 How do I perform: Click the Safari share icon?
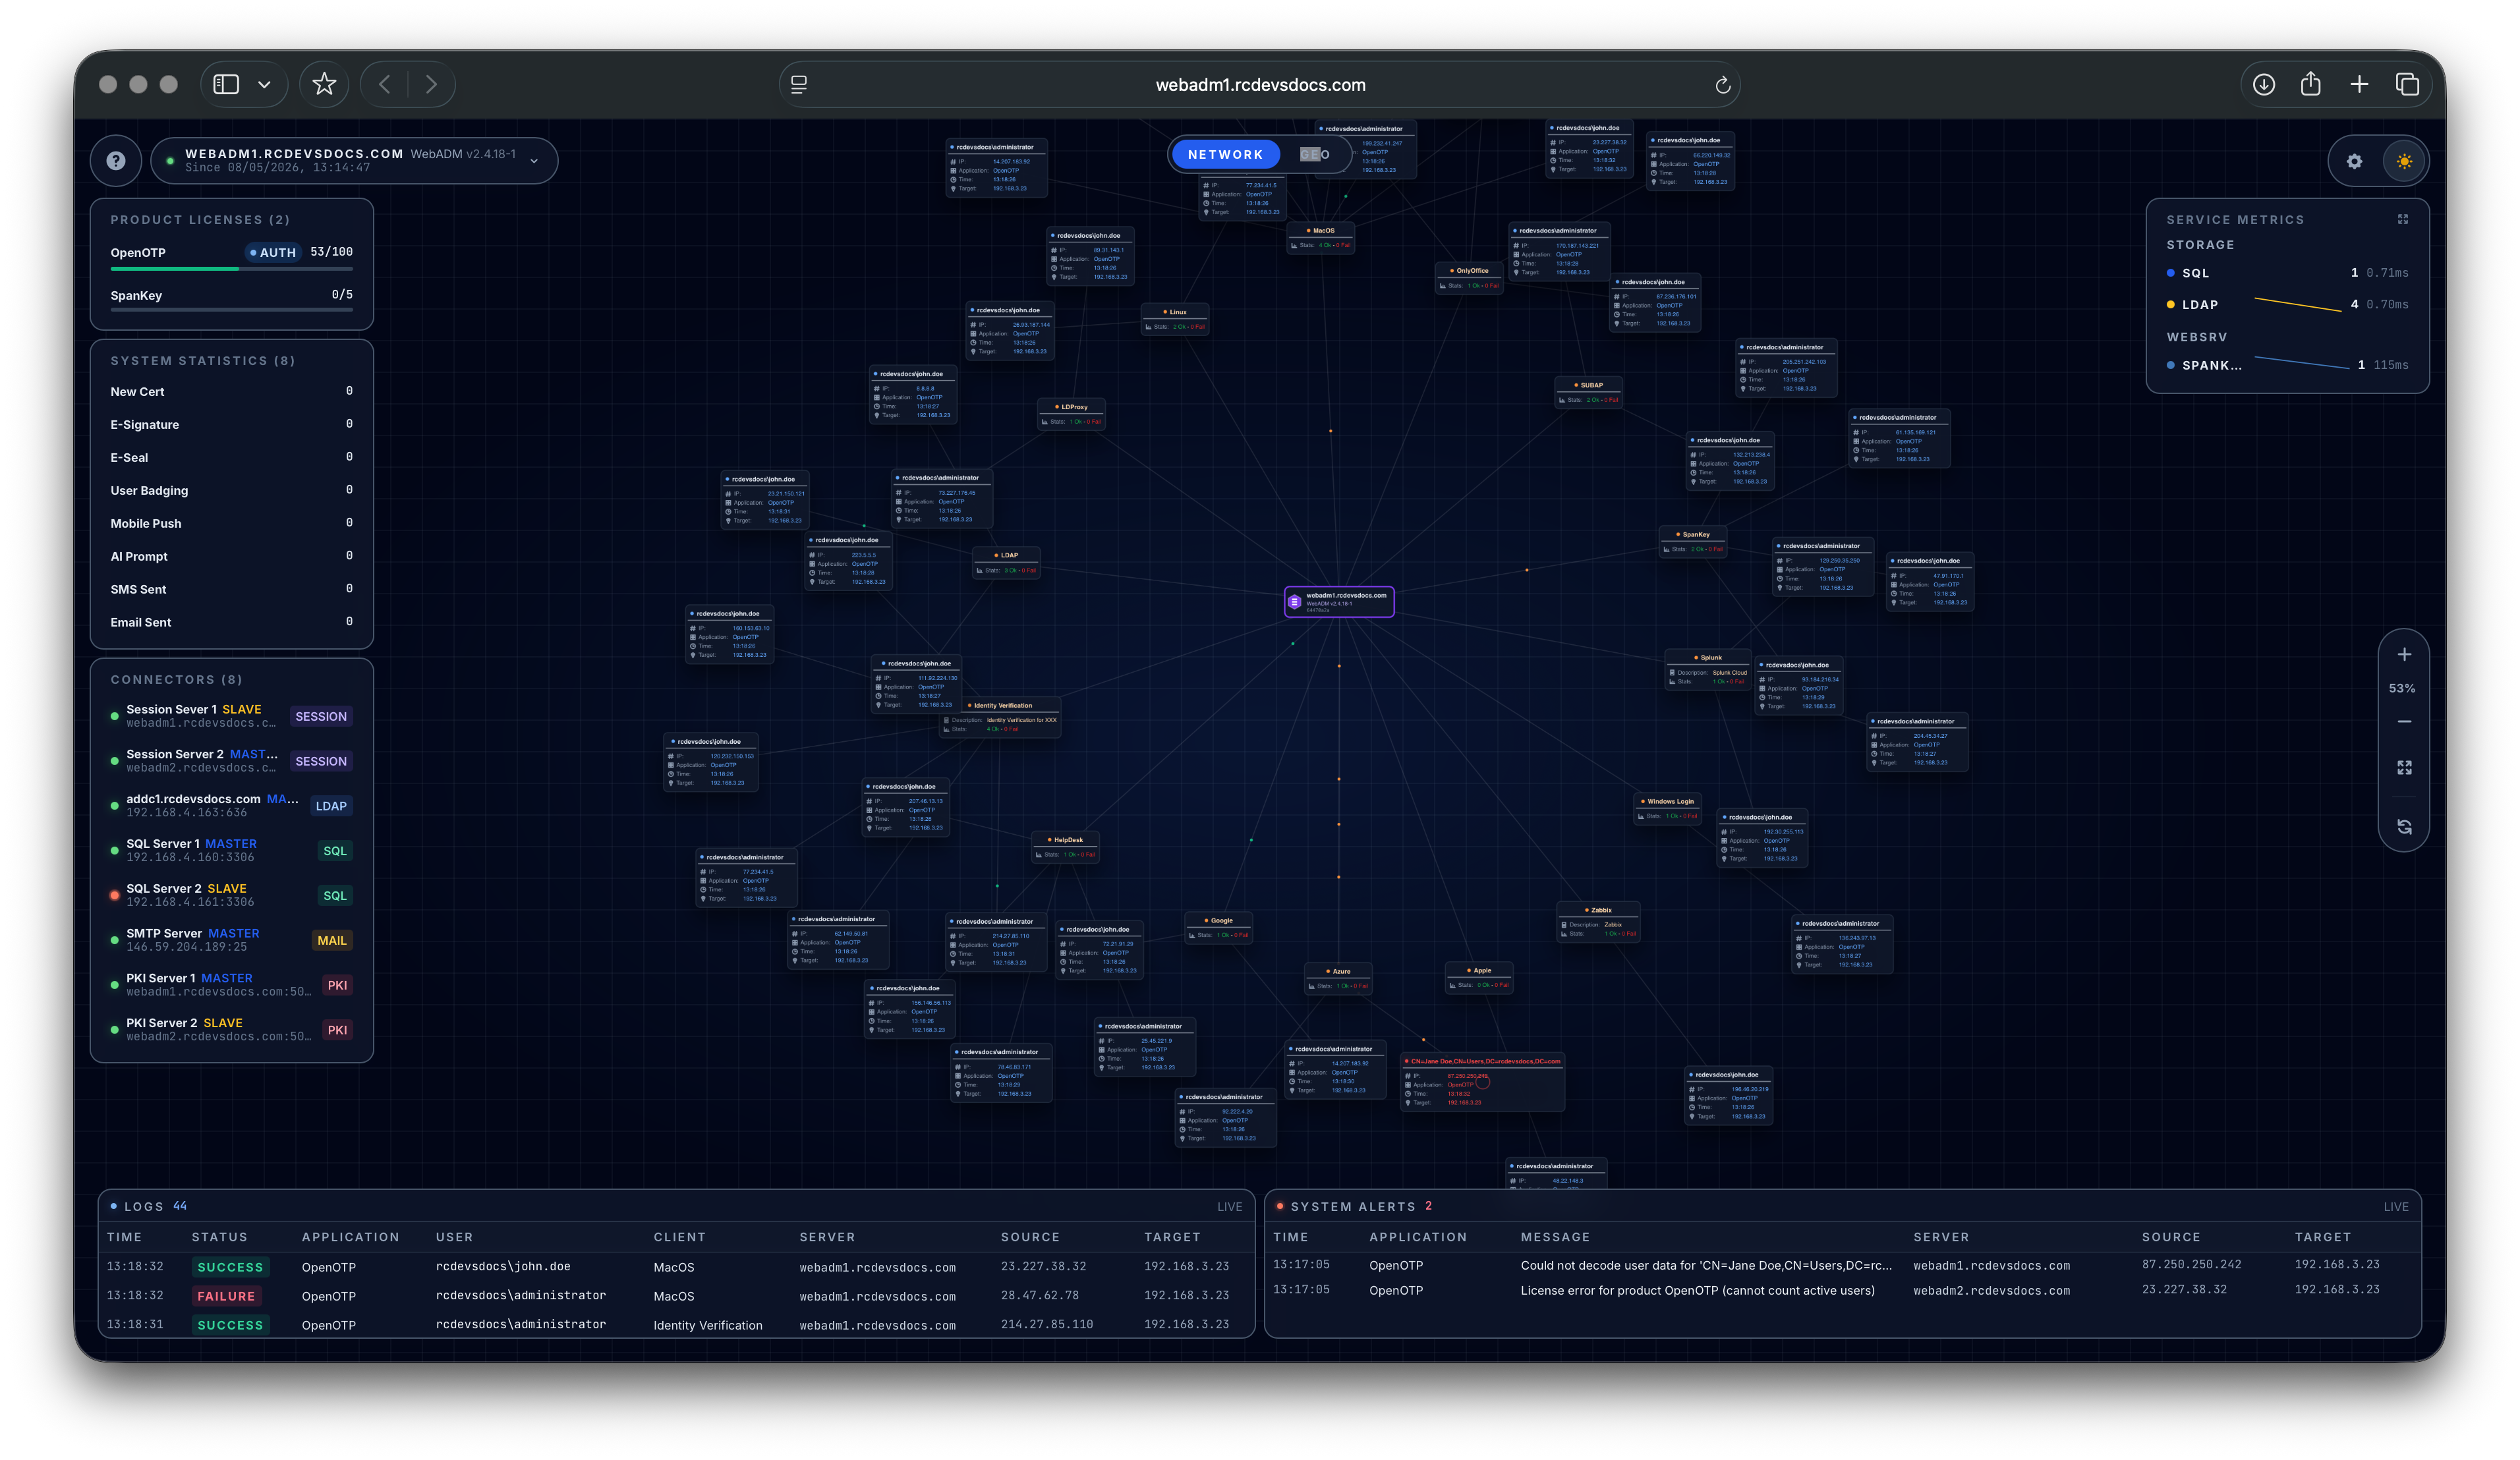pos(2311,84)
